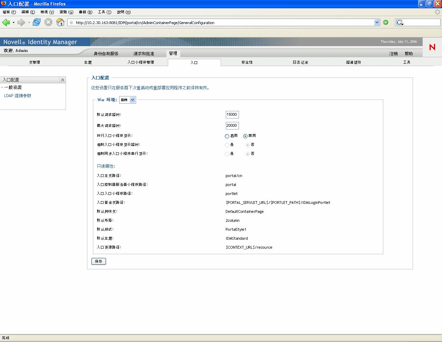Click the 只读属性 section heading
This screenshot has height=342, width=442.
[106, 166]
